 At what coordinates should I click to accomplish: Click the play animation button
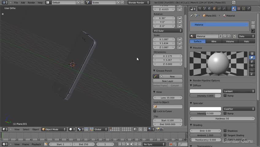coord(132,144)
